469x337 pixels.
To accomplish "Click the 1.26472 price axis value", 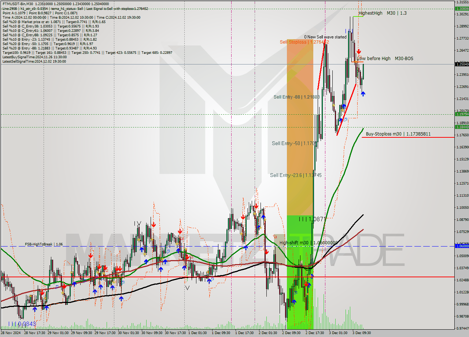I will (x=462, y=51).
